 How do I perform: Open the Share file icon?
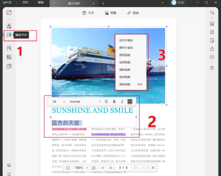tap(212, 49)
